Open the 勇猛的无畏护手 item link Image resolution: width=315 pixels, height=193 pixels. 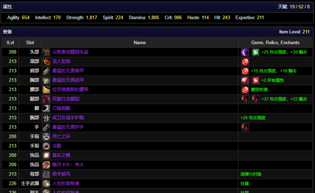pyautogui.click(x=68, y=127)
